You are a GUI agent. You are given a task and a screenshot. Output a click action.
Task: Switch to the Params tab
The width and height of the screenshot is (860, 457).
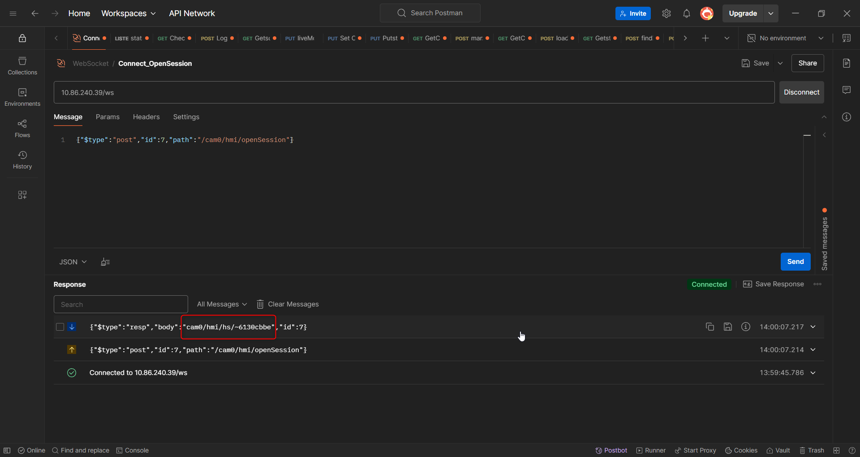tap(107, 117)
